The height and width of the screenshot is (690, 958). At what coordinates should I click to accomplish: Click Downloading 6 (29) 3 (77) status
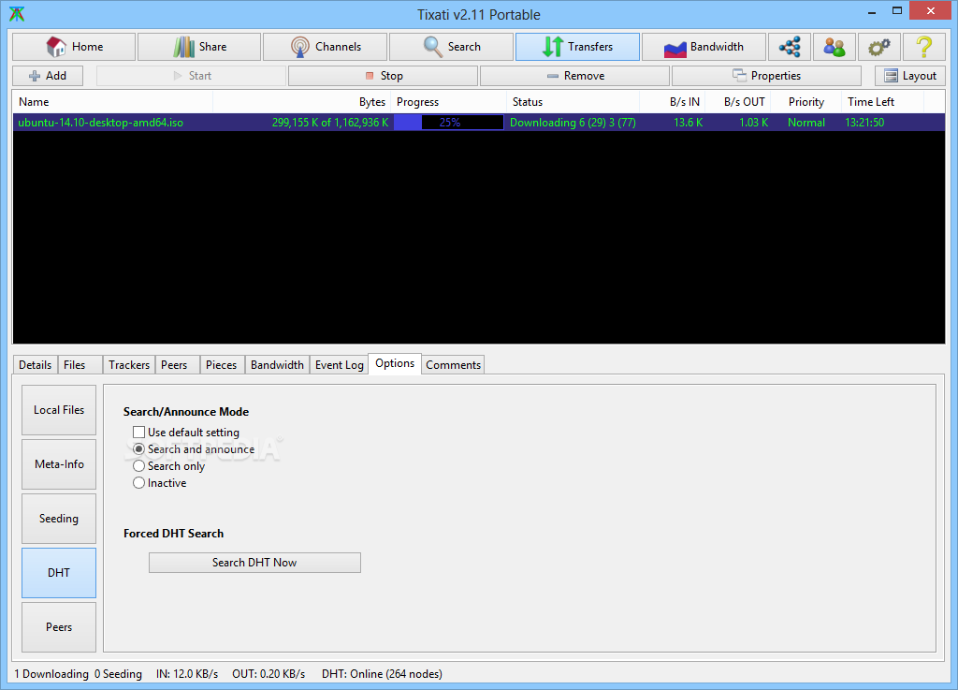(x=573, y=123)
